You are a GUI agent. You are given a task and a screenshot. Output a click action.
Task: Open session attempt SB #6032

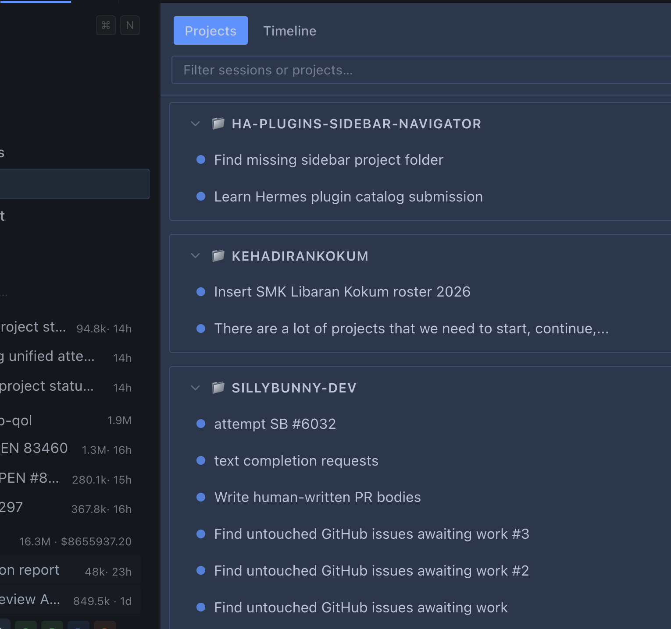[x=275, y=424]
